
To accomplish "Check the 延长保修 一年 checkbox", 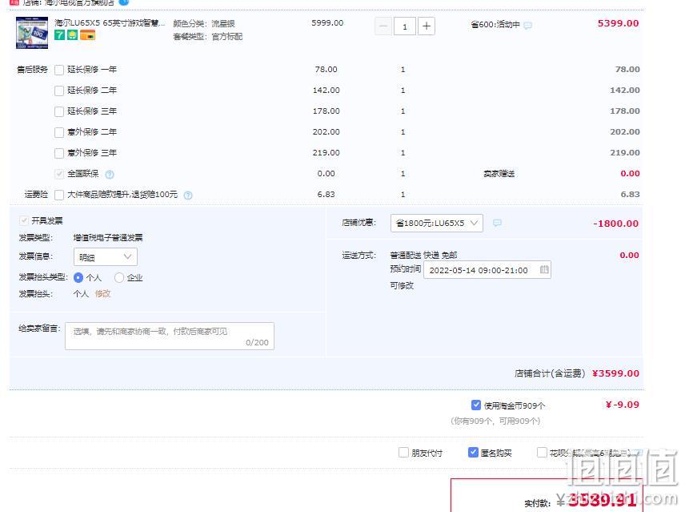I will [59, 70].
